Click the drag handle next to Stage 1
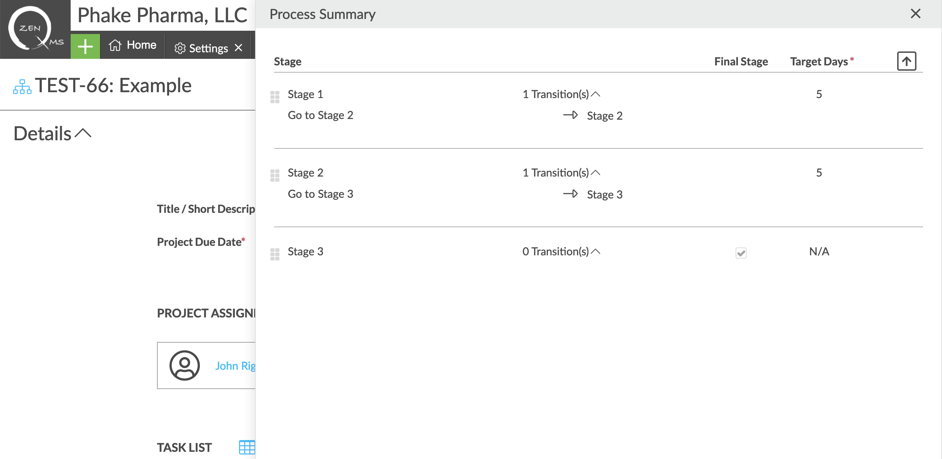 pos(275,97)
